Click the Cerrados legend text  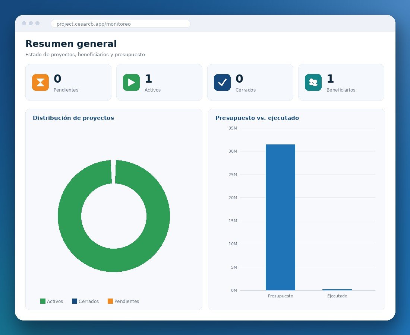click(x=89, y=301)
